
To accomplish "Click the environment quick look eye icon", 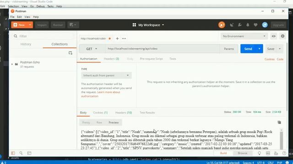I will tap(274, 36).
